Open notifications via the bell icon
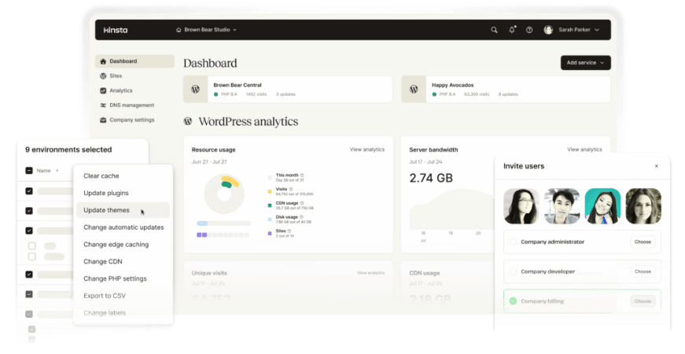This screenshot has height=354, width=685. point(512,30)
